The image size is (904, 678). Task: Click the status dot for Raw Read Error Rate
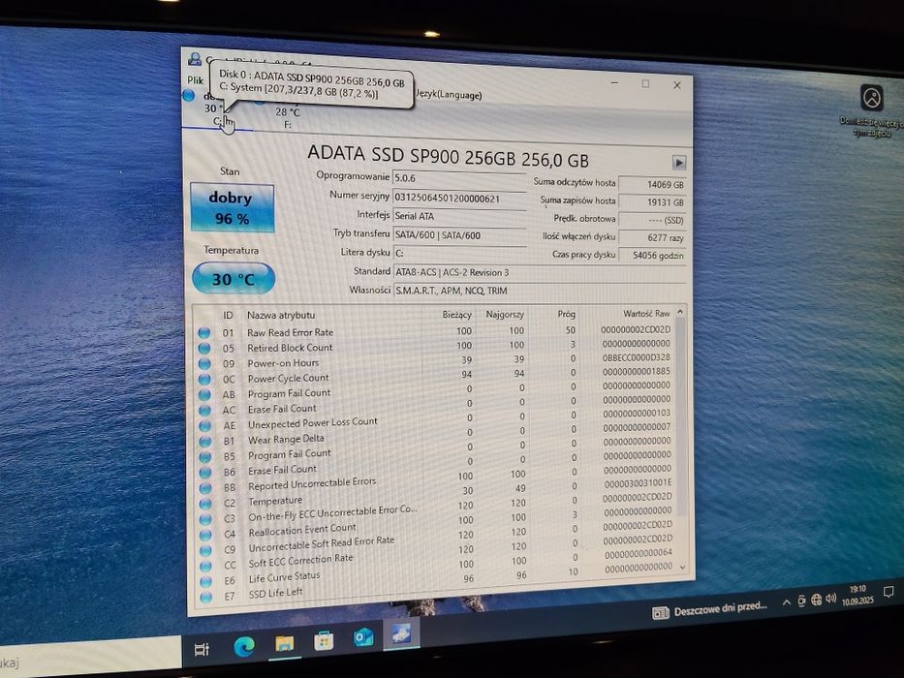click(203, 332)
